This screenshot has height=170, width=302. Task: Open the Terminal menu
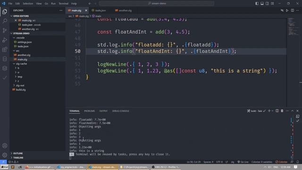point(64,3)
